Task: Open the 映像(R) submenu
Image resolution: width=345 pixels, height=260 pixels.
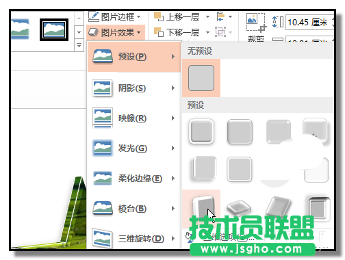Action: (134, 118)
